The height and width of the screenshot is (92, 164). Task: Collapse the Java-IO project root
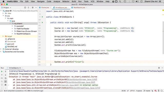(1, 11)
